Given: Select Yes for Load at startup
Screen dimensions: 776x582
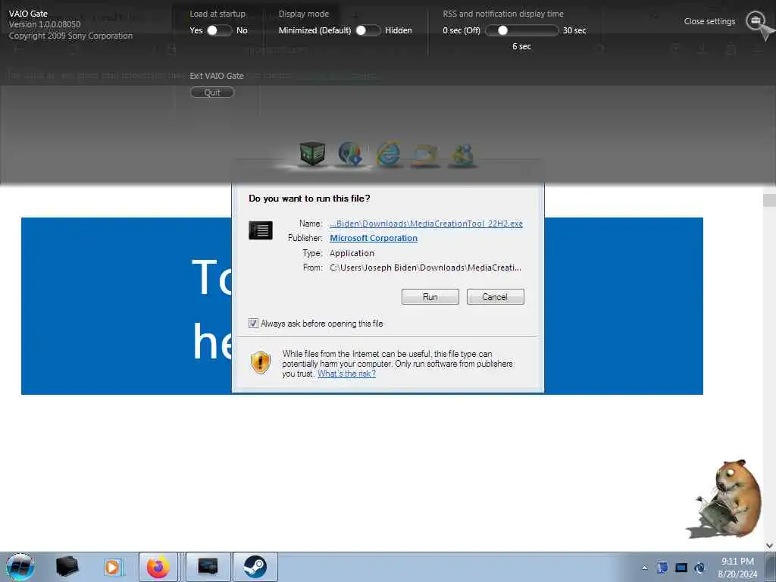Looking at the screenshot, I should [x=196, y=30].
